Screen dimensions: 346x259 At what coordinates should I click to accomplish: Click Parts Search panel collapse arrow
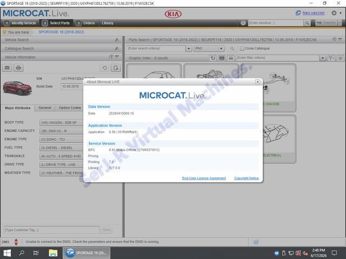pyautogui.click(x=340, y=39)
